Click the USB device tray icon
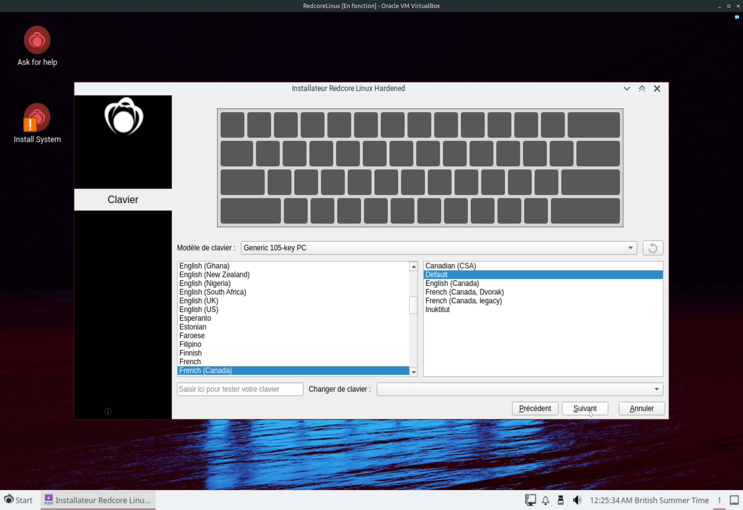 [560, 500]
